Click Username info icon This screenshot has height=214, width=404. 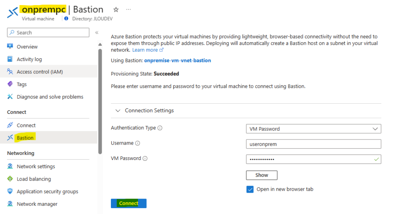(x=138, y=143)
